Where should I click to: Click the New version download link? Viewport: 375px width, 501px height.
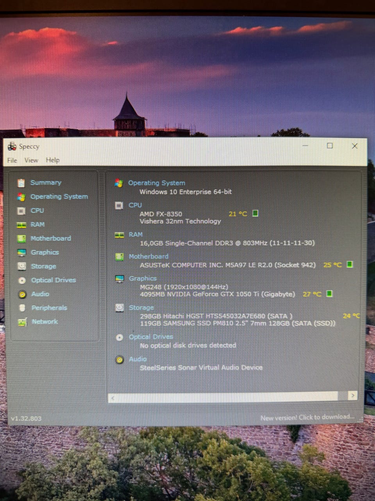pos(307,417)
